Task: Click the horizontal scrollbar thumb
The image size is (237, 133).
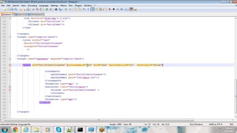Action: [99, 120]
